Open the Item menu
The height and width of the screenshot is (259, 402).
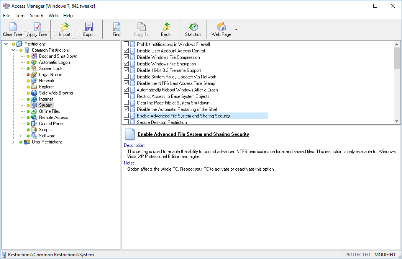click(20, 16)
